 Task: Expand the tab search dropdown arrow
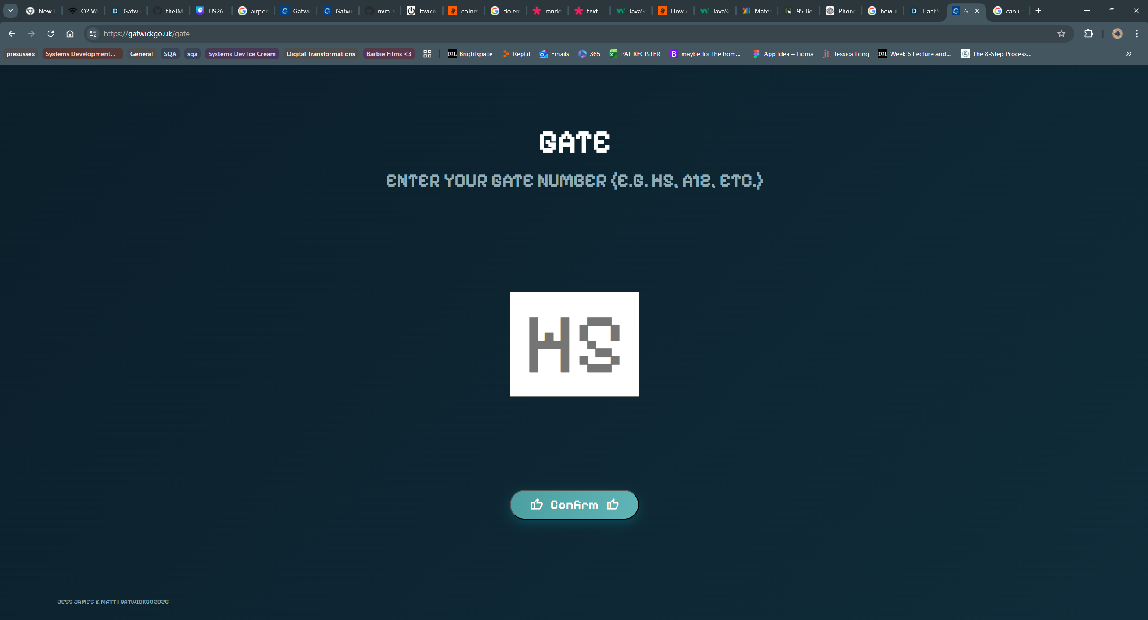click(x=10, y=11)
